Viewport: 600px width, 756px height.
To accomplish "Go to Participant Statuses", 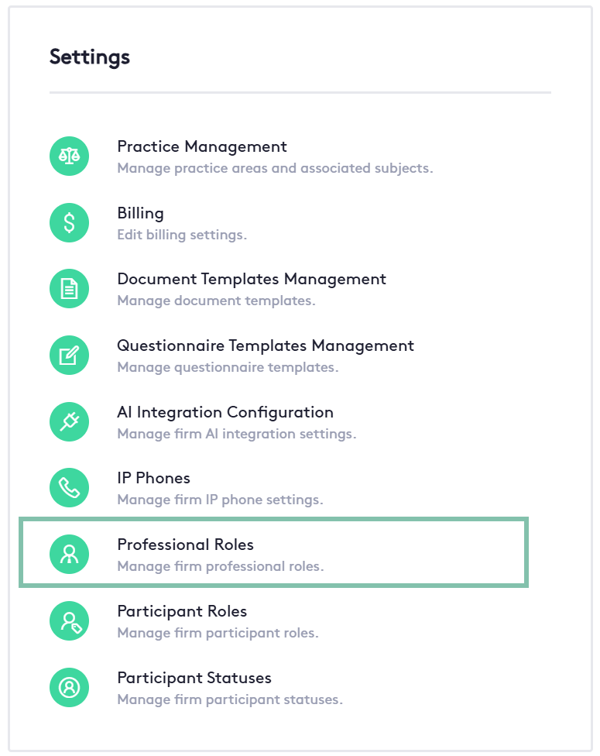I will click(194, 678).
